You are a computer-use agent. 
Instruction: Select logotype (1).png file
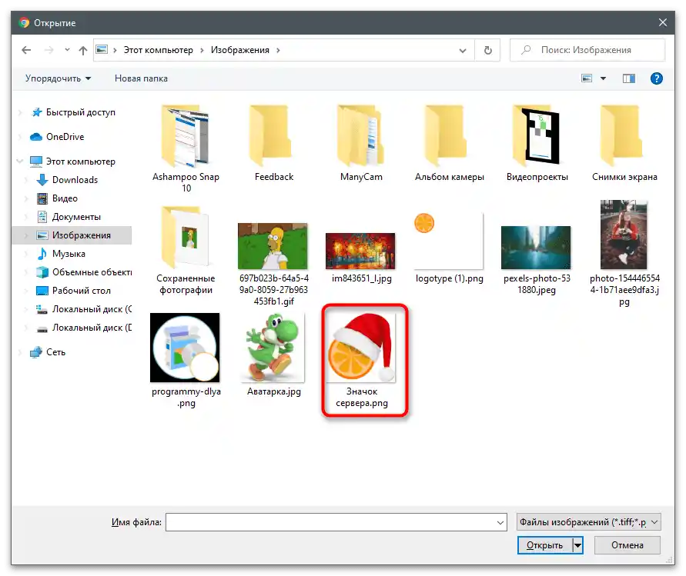coord(450,248)
